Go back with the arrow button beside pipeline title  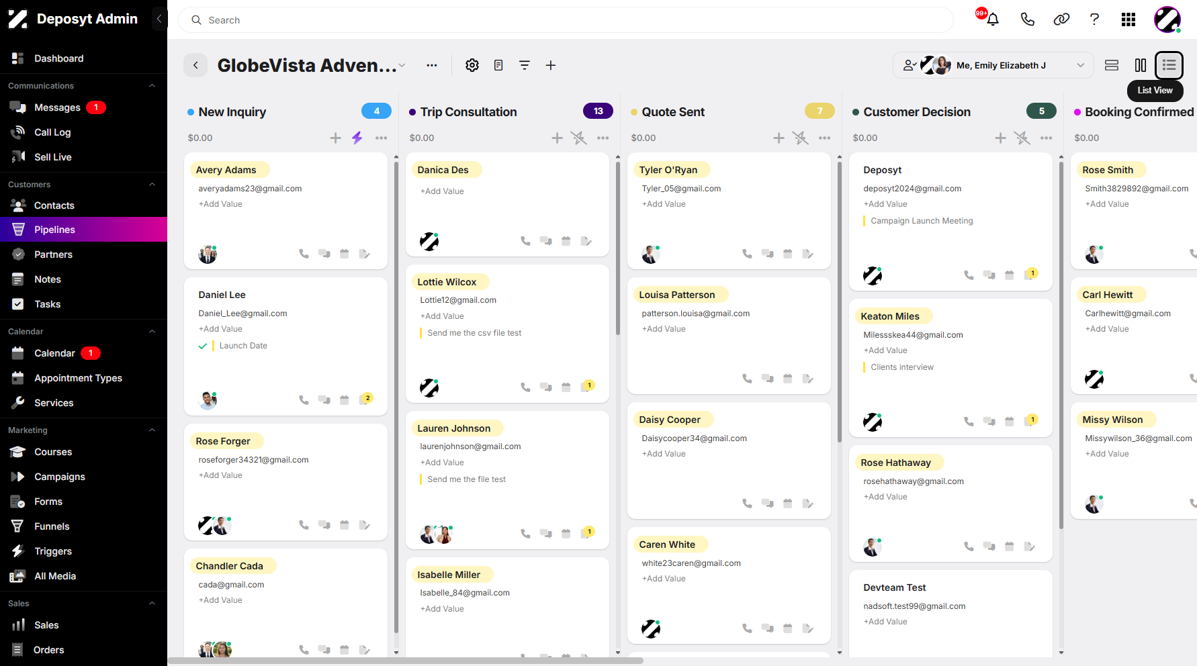click(x=195, y=65)
